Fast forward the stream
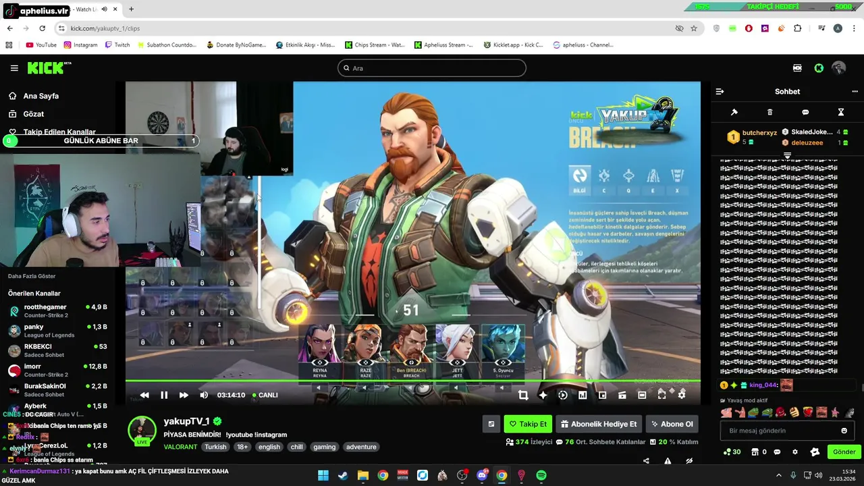Image resolution: width=864 pixels, height=486 pixels. (x=184, y=395)
